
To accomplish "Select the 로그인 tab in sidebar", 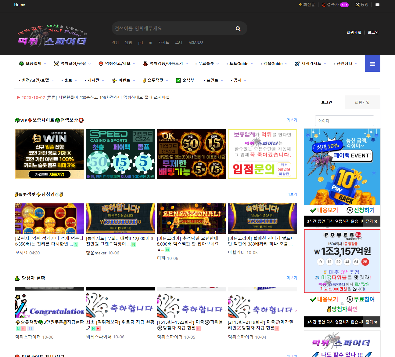I will (x=327, y=102).
